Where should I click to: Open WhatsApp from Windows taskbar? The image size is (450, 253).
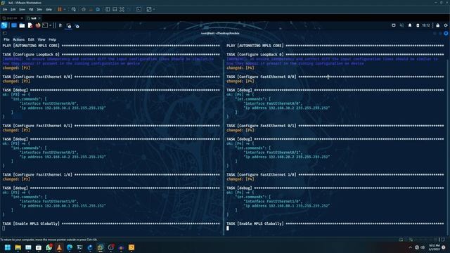pyautogui.click(x=49, y=247)
